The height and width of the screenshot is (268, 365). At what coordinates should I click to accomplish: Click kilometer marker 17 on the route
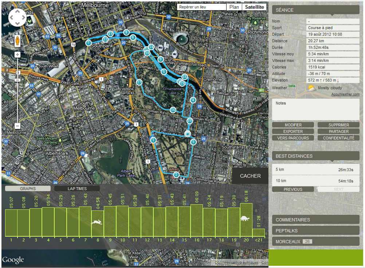(139, 82)
